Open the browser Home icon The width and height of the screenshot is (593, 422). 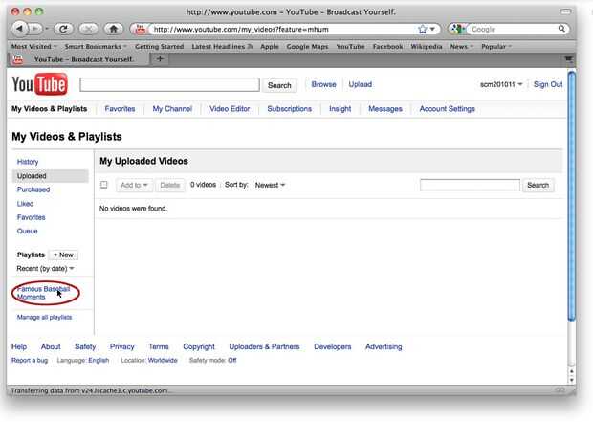coord(113,29)
